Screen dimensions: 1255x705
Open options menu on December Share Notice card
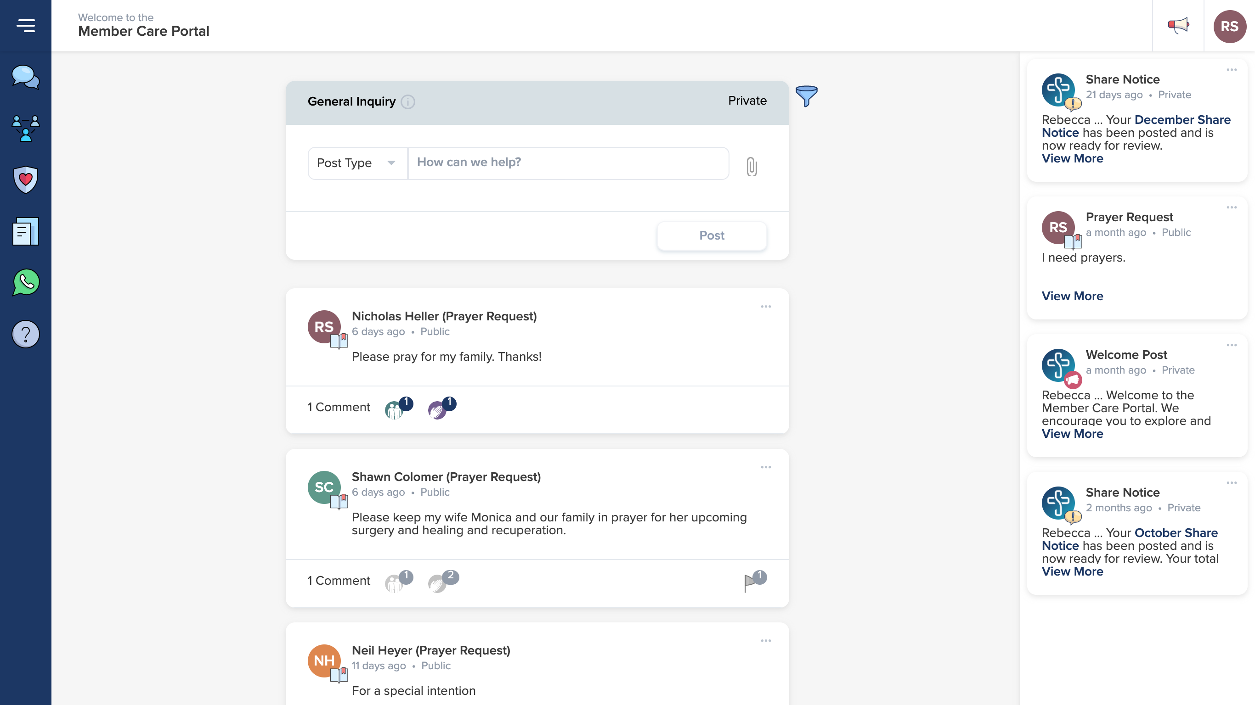click(x=1232, y=70)
